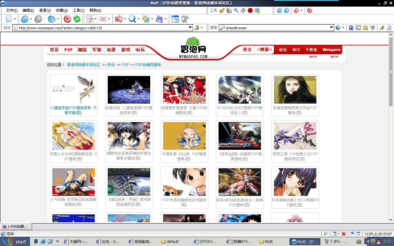Expand the address bar URL dropdown
Viewport: 394px width, 246px height.
point(191,28)
